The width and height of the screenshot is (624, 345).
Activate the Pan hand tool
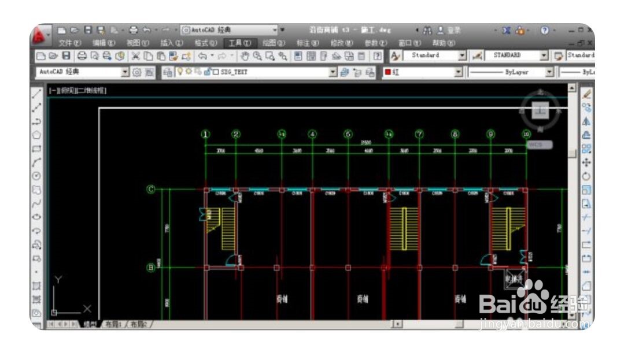click(x=245, y=56)
